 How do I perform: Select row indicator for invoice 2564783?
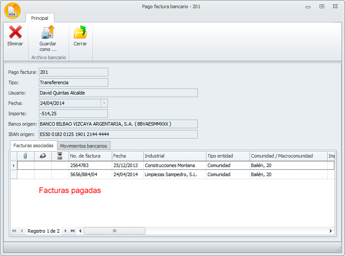[14, 165]
